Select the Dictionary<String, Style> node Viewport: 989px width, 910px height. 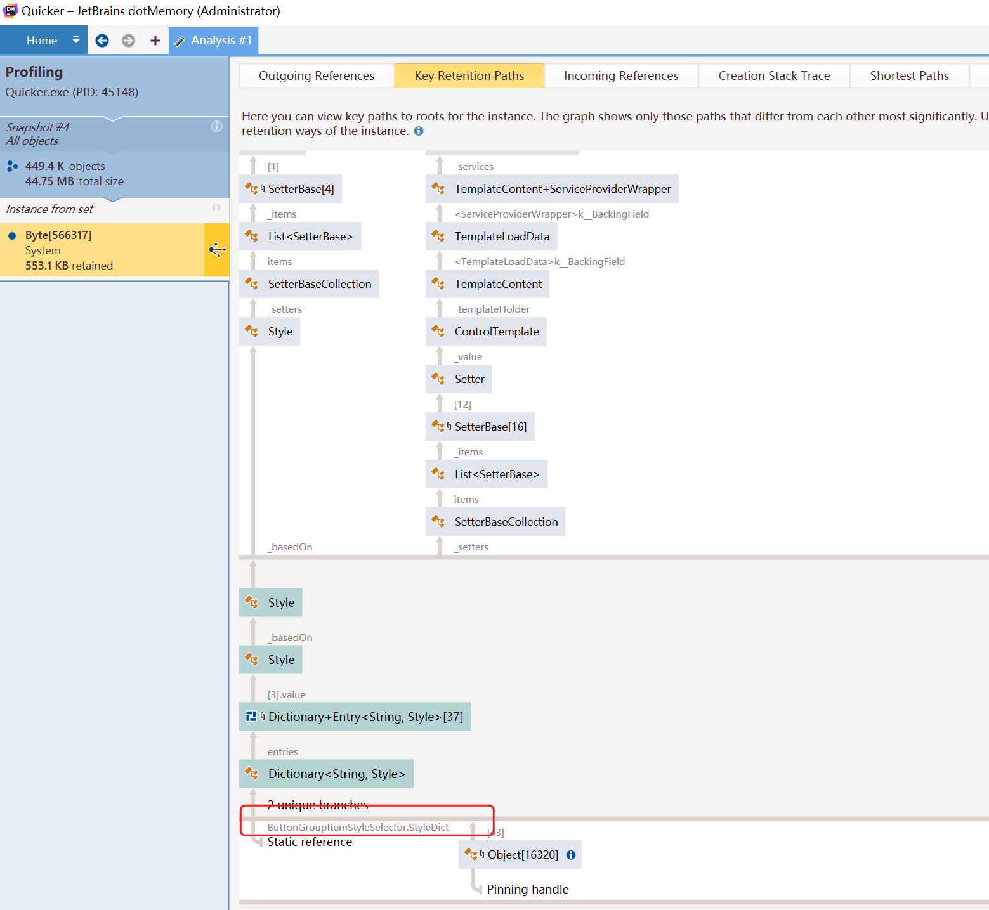[326, 774]
